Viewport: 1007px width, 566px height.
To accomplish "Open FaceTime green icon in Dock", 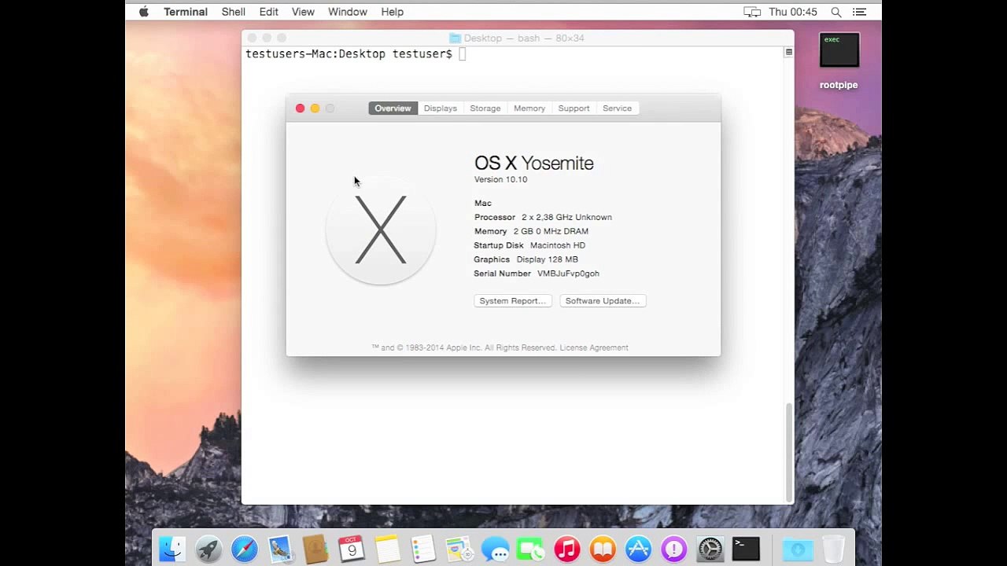I will pyautogui.click(x=531, y=549).
